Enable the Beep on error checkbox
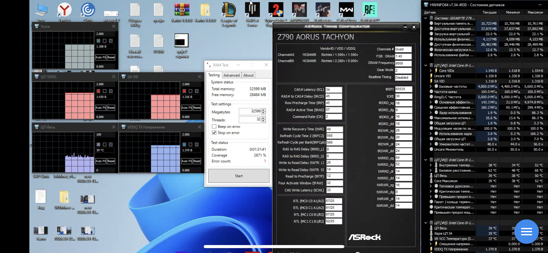548x253 pixels. pos(214,127)
